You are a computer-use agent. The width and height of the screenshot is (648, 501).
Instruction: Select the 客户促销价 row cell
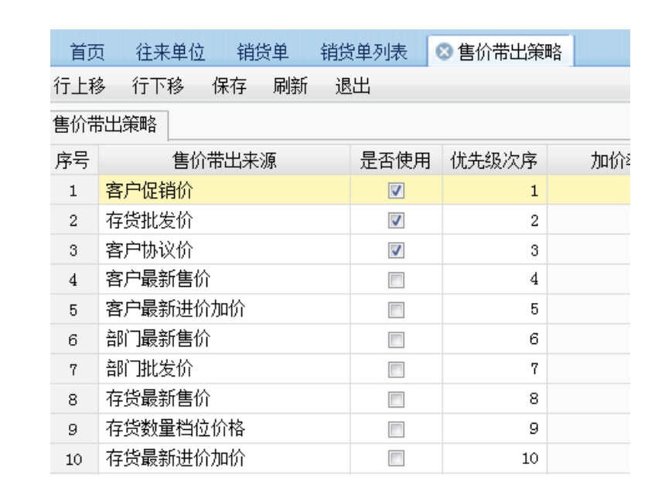(x=224, y=190)
